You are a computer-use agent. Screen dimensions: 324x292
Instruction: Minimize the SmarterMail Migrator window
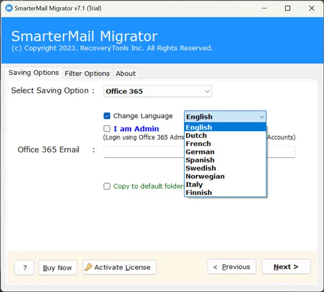[x=264, y=8]
